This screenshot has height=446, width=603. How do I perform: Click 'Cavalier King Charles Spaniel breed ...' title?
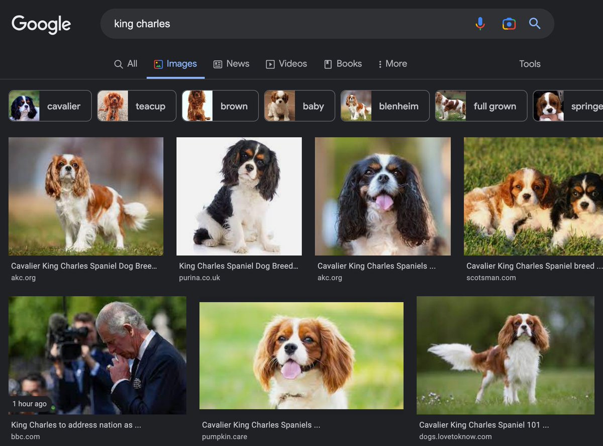pyautogui.click(x=534, y=266)
